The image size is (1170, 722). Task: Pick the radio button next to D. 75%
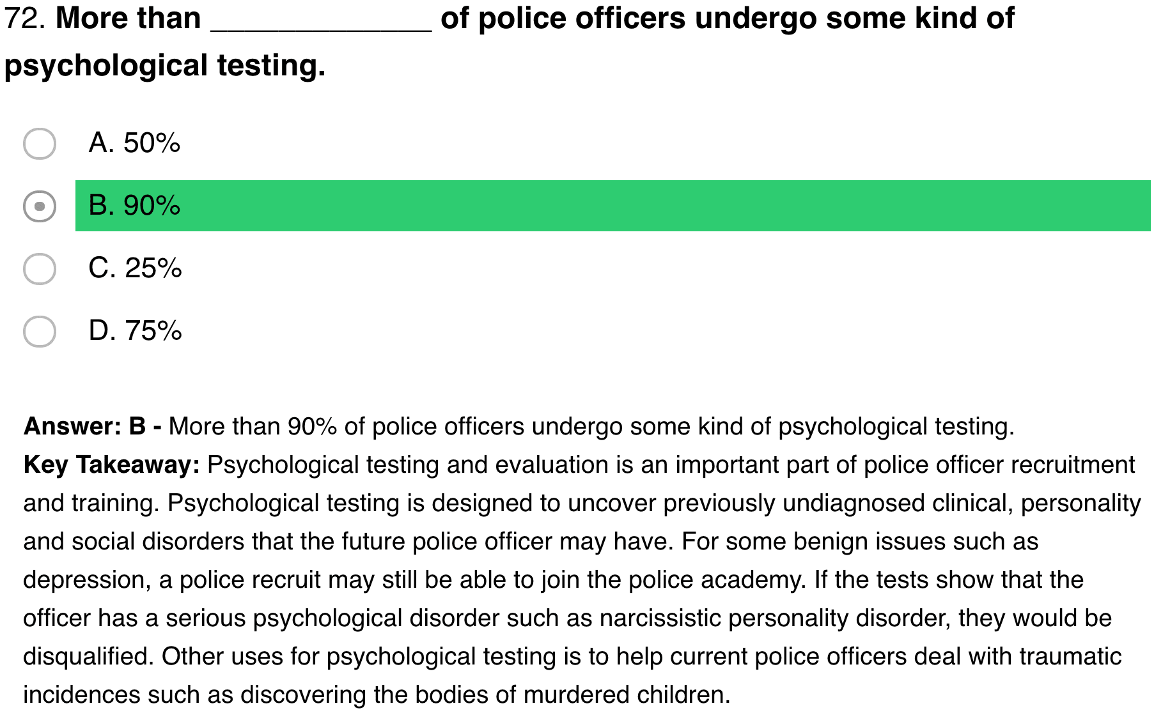40,331
